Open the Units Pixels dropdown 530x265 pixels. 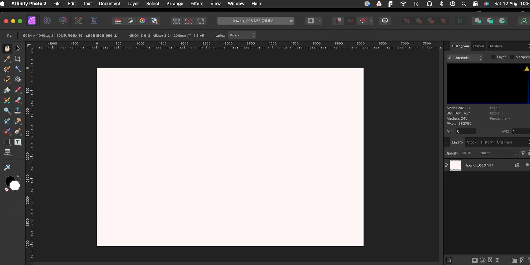tap(242, 35)
